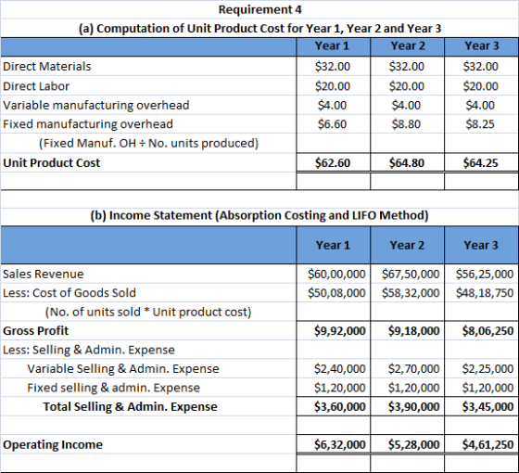Image resolution: width=519 pixels, height=473 pixels.
Task: Select Year 3 cost of goods sold $48,18,750
Action: click(x=485, y=293)
